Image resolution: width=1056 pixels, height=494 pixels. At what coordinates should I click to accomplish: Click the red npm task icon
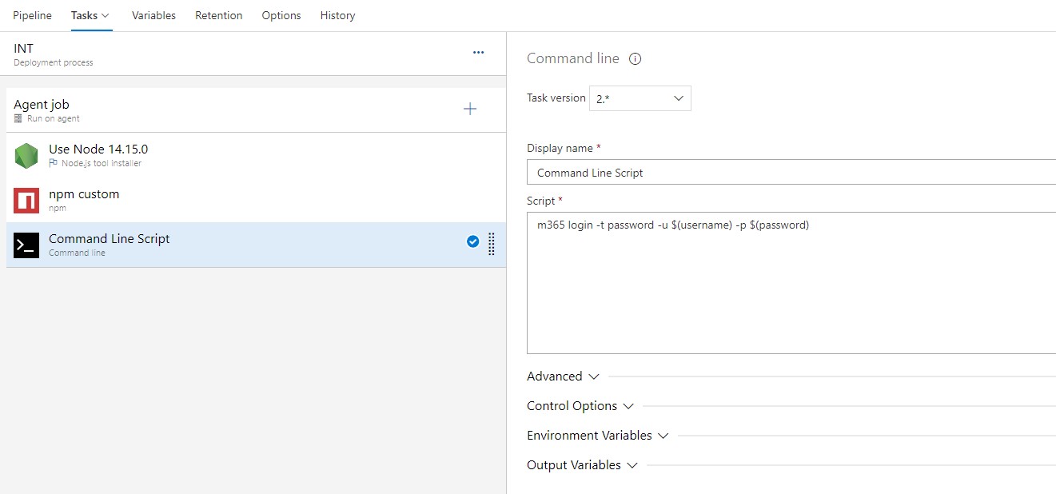coord(26,201)
